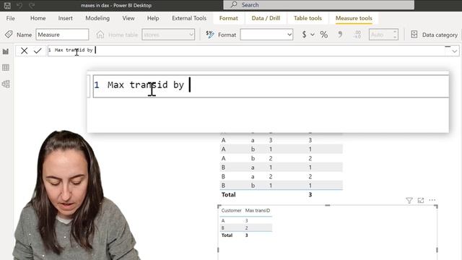Expand the formula bar chevron
Image resolution: width=462 pixels, height=260 pixels.
pos(455,51)
